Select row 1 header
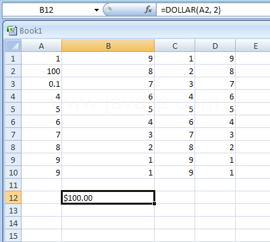Viewport: 270px width, 242px height. pos(13,58)
